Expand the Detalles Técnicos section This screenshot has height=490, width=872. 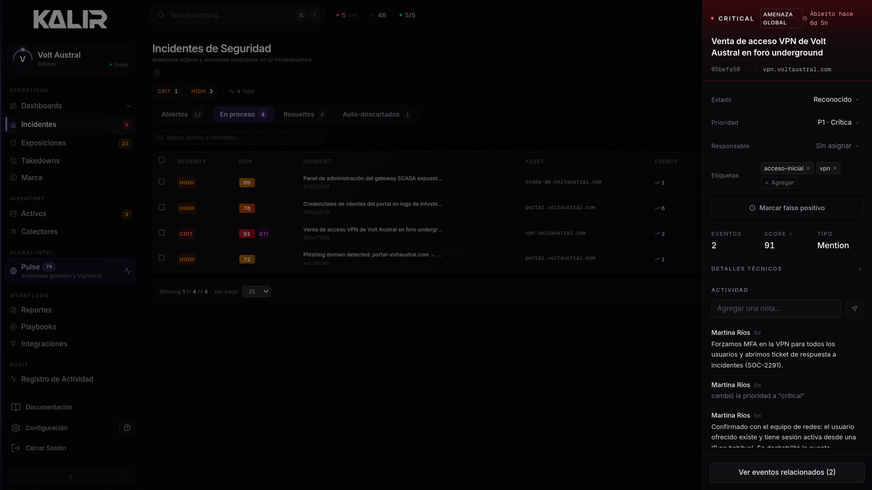coord(787,269)
